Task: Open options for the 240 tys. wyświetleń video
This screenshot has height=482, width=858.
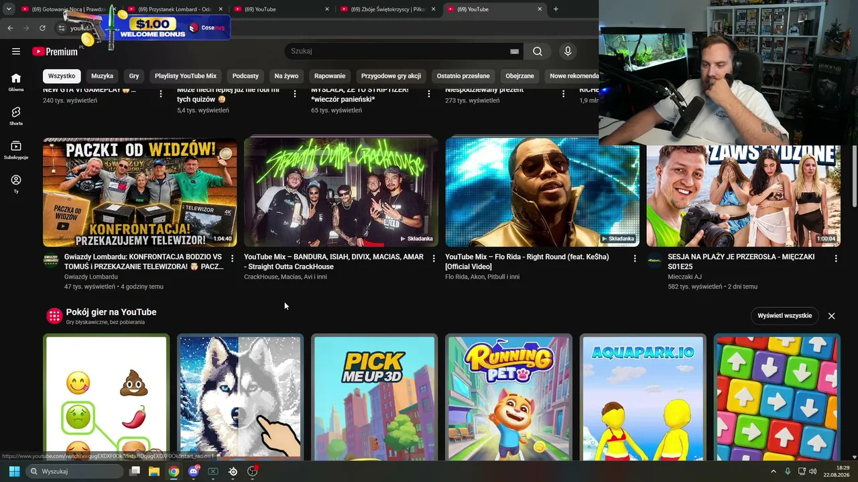Action: [x=161, y=94]
